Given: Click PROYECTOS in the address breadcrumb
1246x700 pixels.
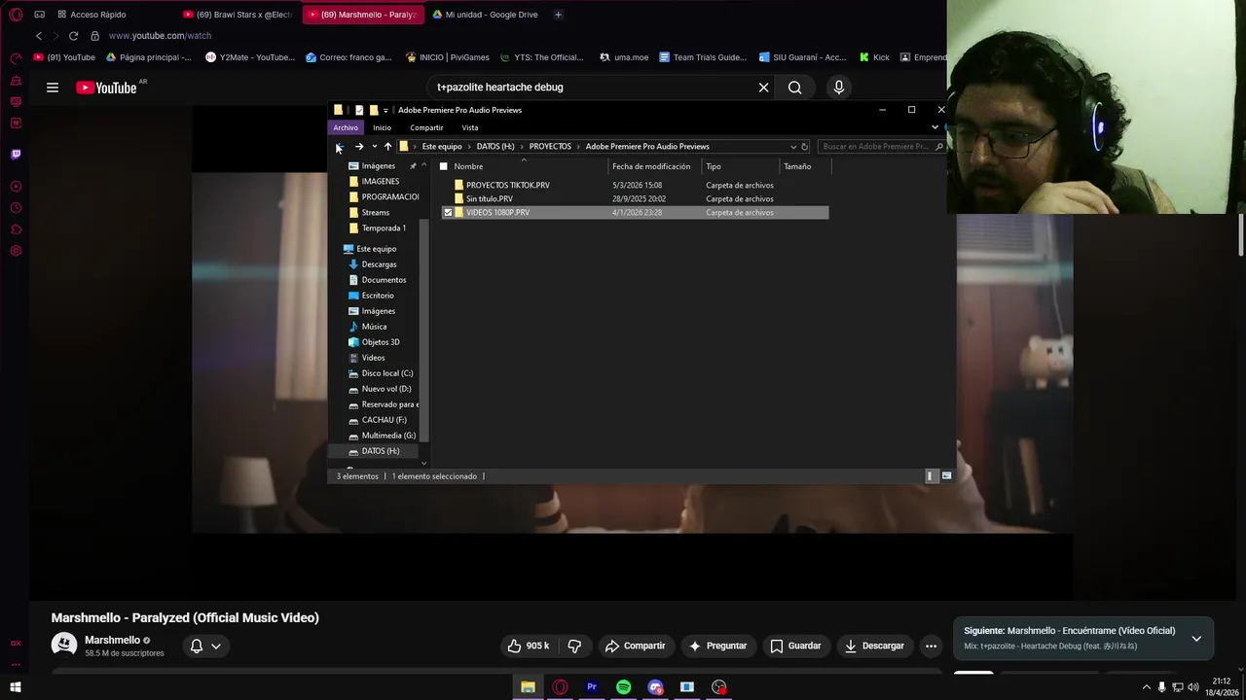Looking at the screenshot, I should [x=550, y=147].
